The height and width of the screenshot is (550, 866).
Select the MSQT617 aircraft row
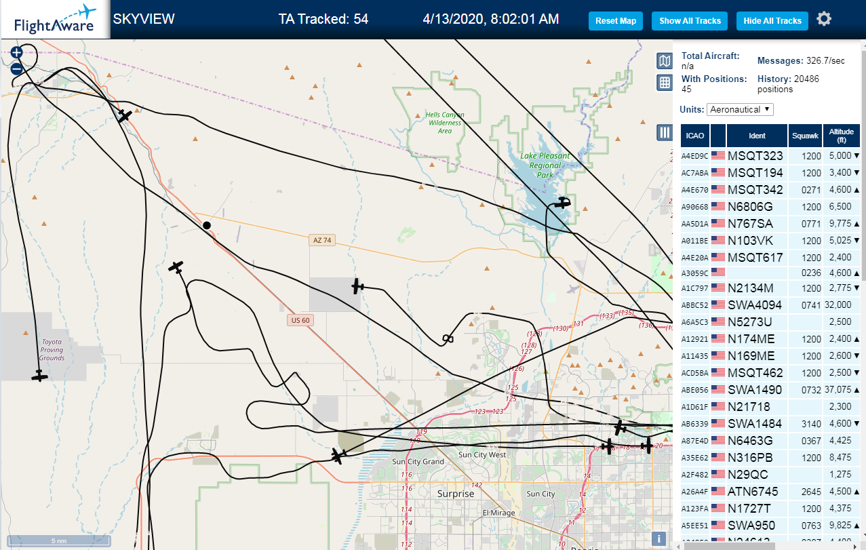(771, 257)
